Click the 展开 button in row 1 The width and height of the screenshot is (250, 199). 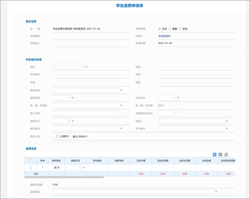point(57,168)
